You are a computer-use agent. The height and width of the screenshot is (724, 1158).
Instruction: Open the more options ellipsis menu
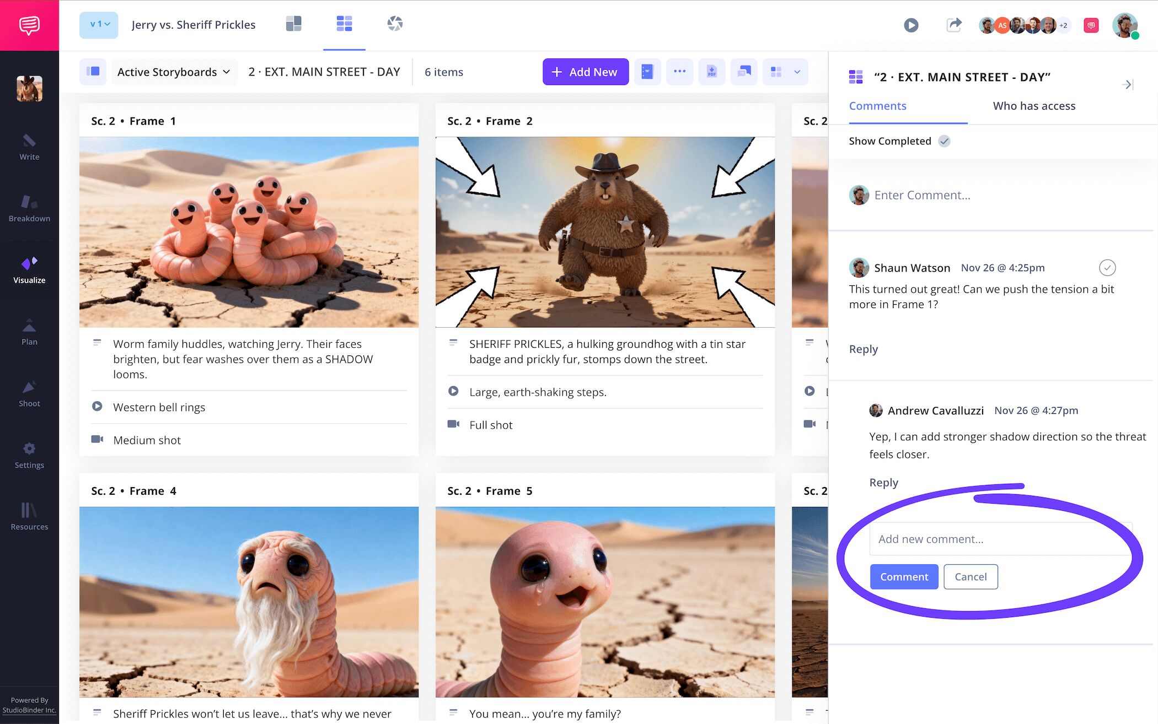click(680, 72)
